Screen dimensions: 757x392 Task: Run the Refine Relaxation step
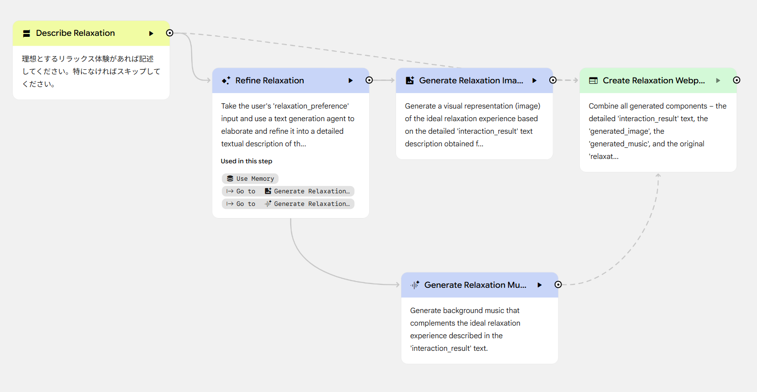(350, 80)
